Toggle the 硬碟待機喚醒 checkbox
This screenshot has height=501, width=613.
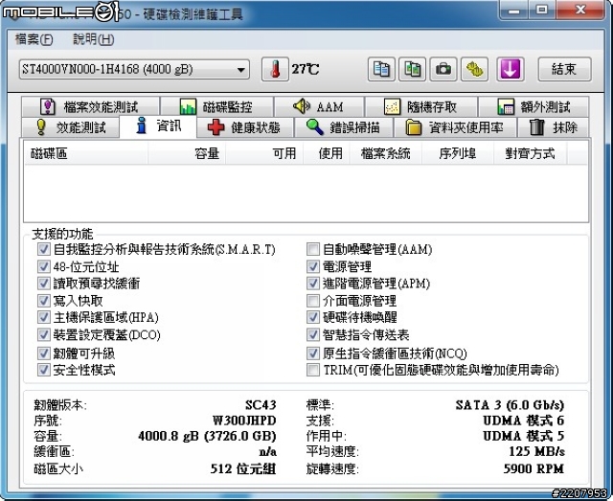click(313, 317)
